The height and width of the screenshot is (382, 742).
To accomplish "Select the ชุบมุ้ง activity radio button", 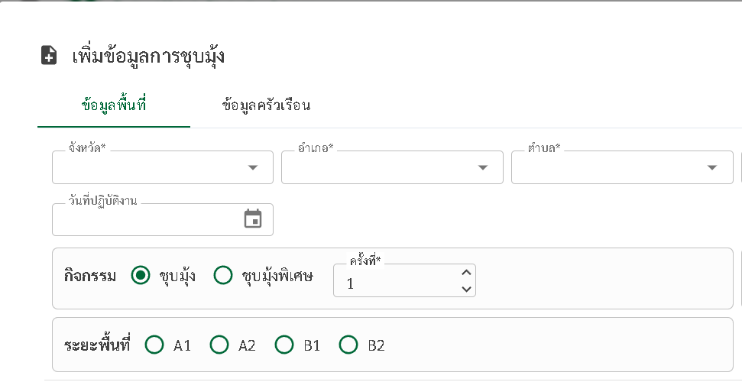I will point(141,275).
